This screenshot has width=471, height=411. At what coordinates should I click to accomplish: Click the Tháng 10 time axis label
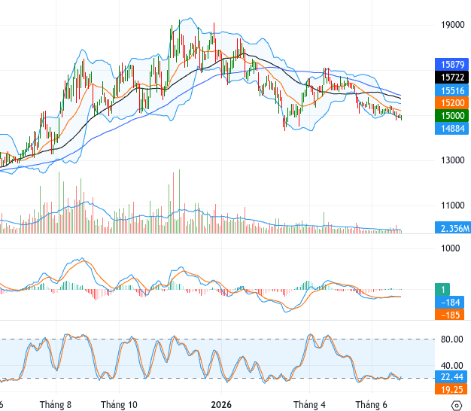(119, 405)
